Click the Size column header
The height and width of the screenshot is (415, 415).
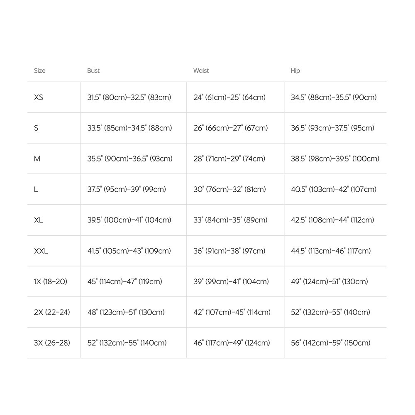40,71
